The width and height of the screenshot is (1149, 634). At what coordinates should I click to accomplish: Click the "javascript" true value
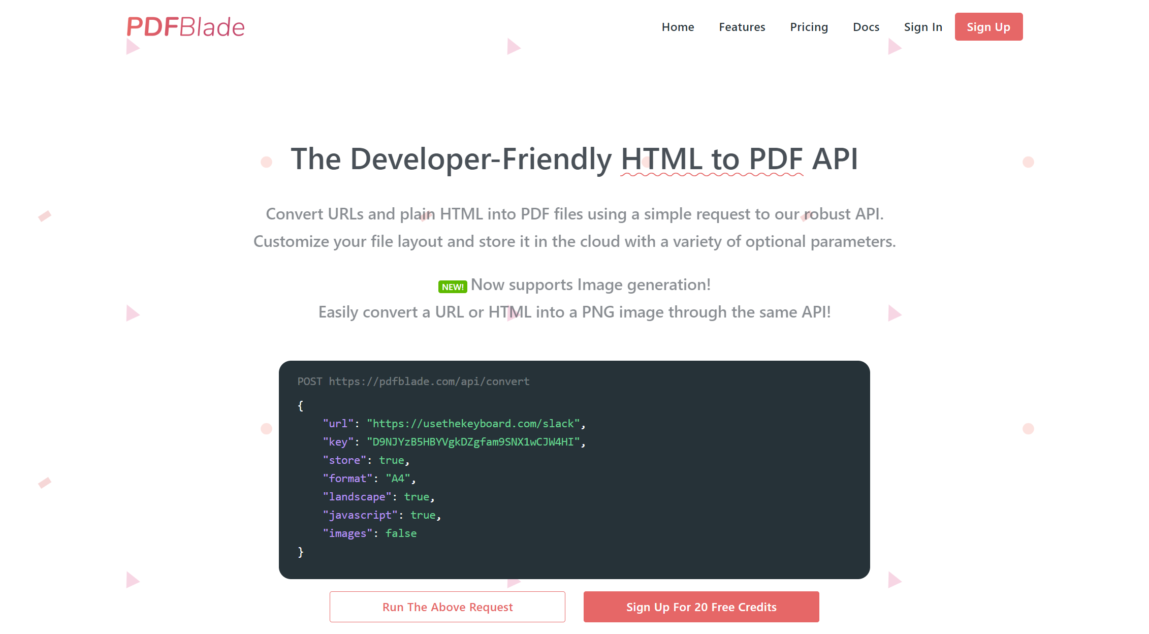click(423, 515)
